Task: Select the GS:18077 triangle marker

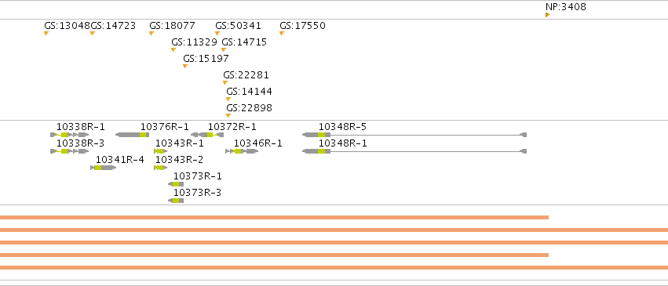Action: (151, 34)
